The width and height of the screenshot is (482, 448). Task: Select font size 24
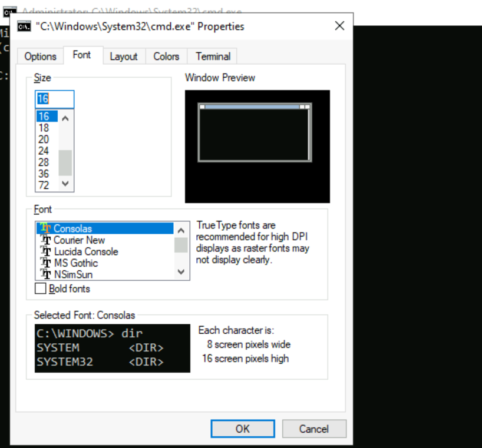pos(47,151)
